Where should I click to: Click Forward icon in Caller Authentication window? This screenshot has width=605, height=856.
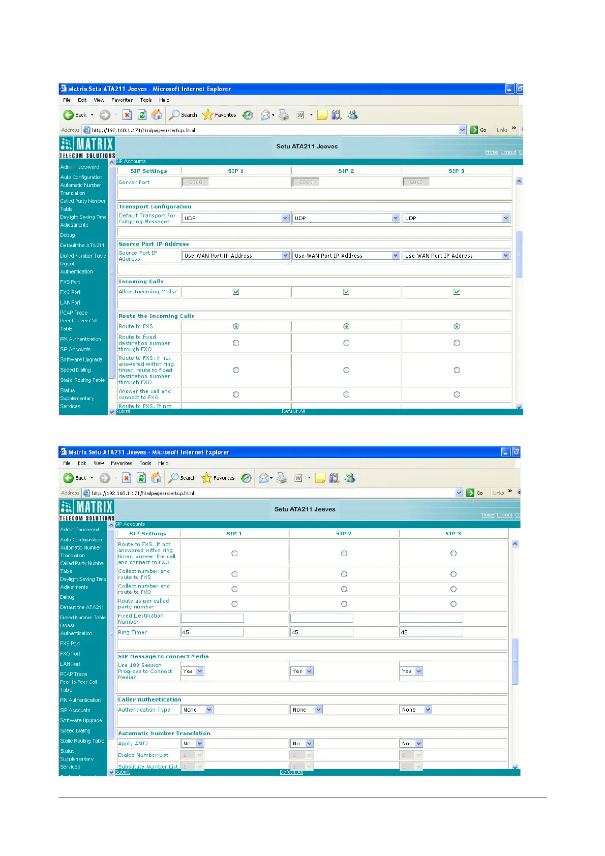click(x=105, y=478)
